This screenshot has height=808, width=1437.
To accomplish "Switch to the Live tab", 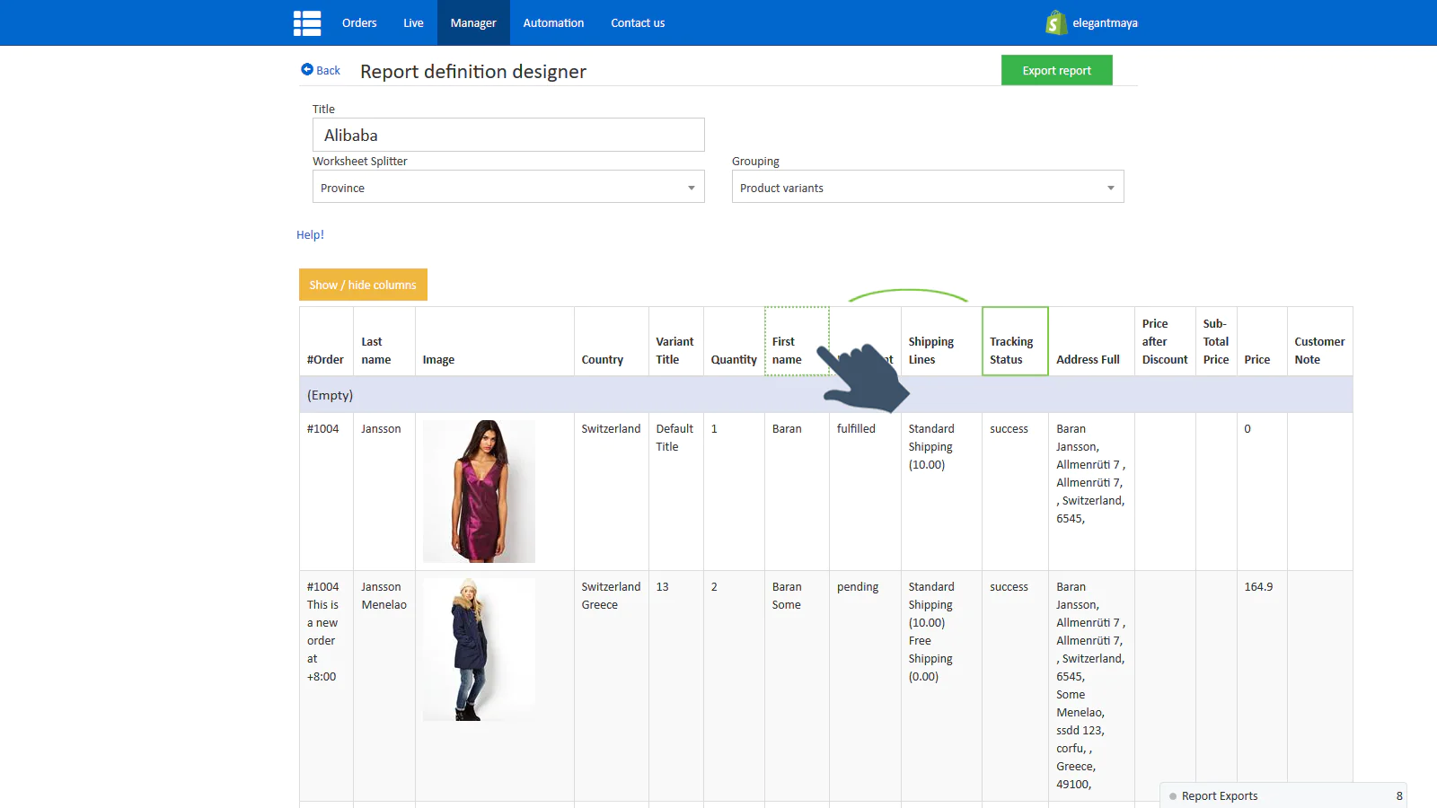I will pos(413,23).
